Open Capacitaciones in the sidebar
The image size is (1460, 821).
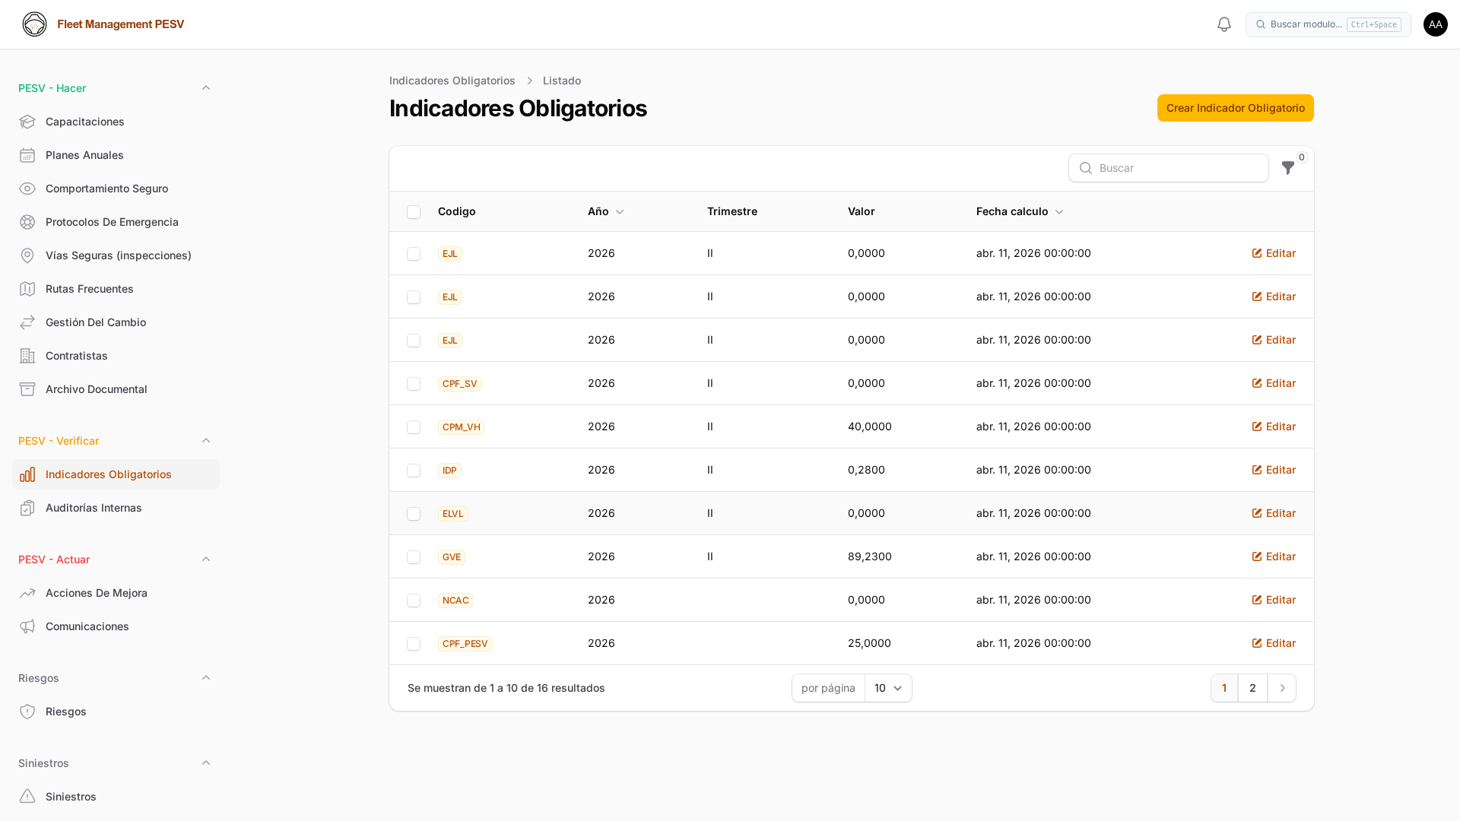pos(116,122)
